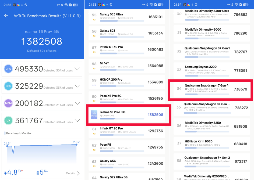Open Galaxy S23 Ultra ranking entry
Image resolution: width=254 pixels, height=180 pixels.
127,17
